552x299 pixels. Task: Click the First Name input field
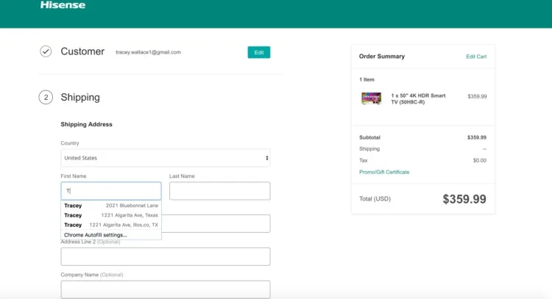tap(111, 191)
